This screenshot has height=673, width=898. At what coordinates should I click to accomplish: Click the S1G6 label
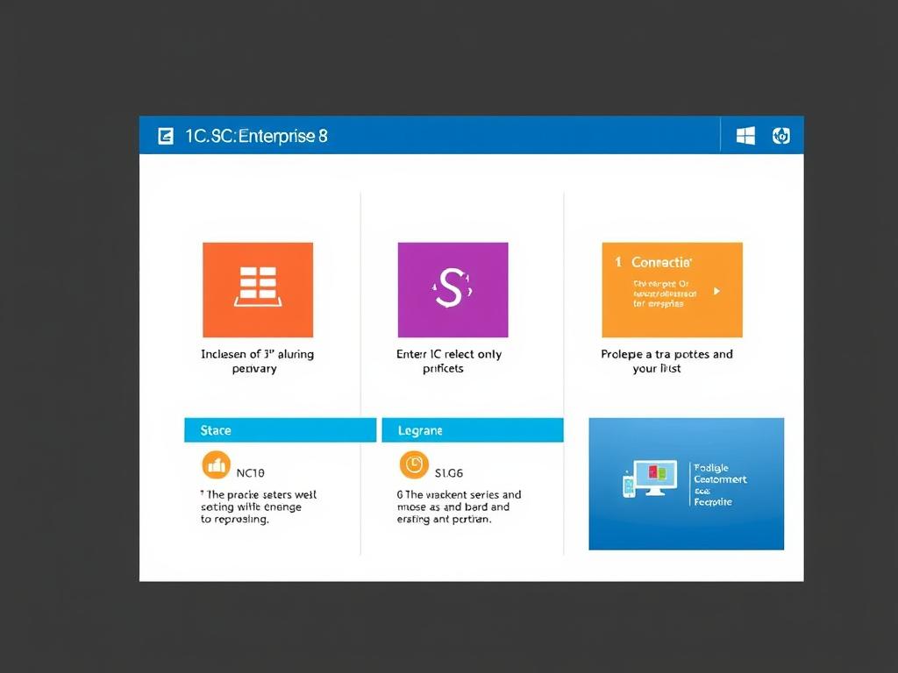click(x=449, y=473)
